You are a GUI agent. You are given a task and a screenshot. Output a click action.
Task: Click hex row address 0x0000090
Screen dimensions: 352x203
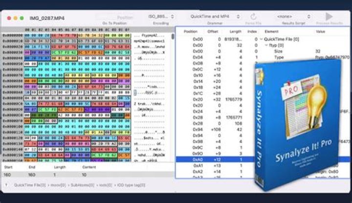point(13,86)
